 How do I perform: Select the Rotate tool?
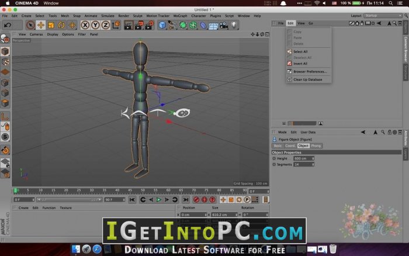(61, 25)
